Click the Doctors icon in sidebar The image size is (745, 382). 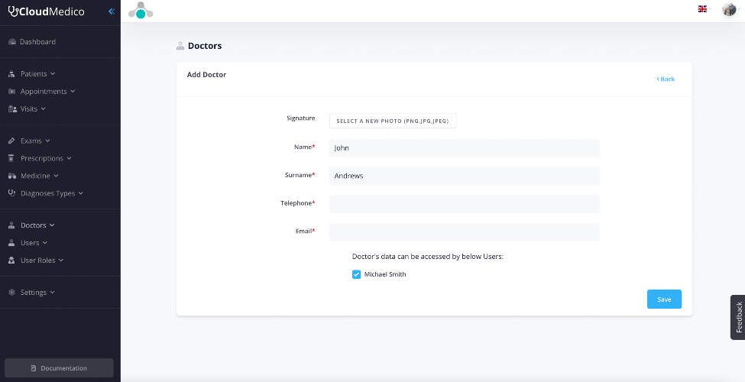12,225
